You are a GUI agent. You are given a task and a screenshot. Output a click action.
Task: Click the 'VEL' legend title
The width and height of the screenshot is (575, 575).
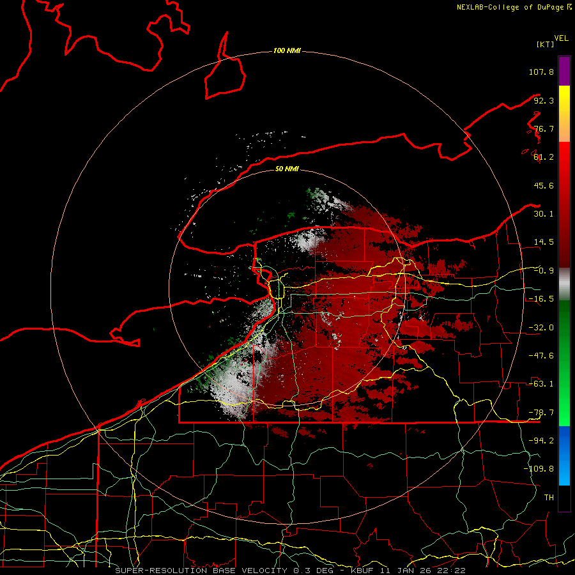point(561,38)
